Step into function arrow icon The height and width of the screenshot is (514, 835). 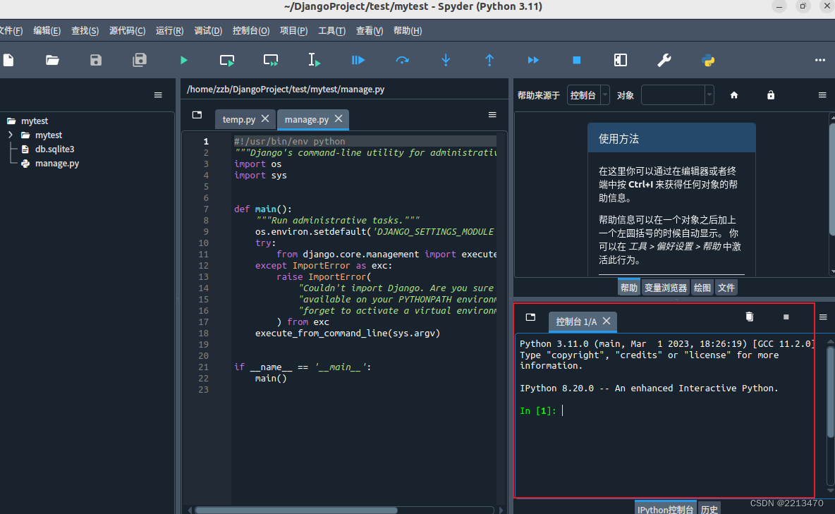coord(446,60)
